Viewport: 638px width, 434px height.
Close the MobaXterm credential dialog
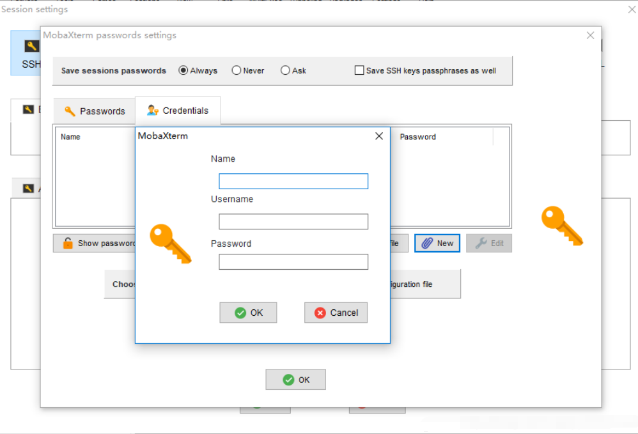379,136
